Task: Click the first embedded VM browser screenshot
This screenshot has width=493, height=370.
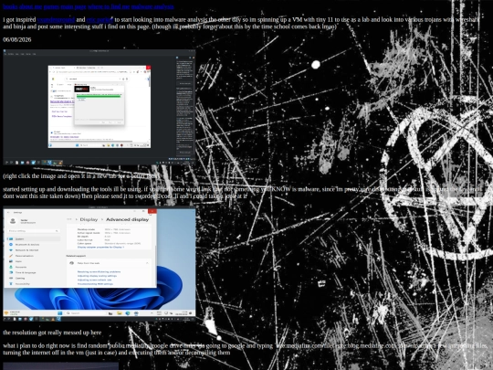Action: tap(99, 108)
